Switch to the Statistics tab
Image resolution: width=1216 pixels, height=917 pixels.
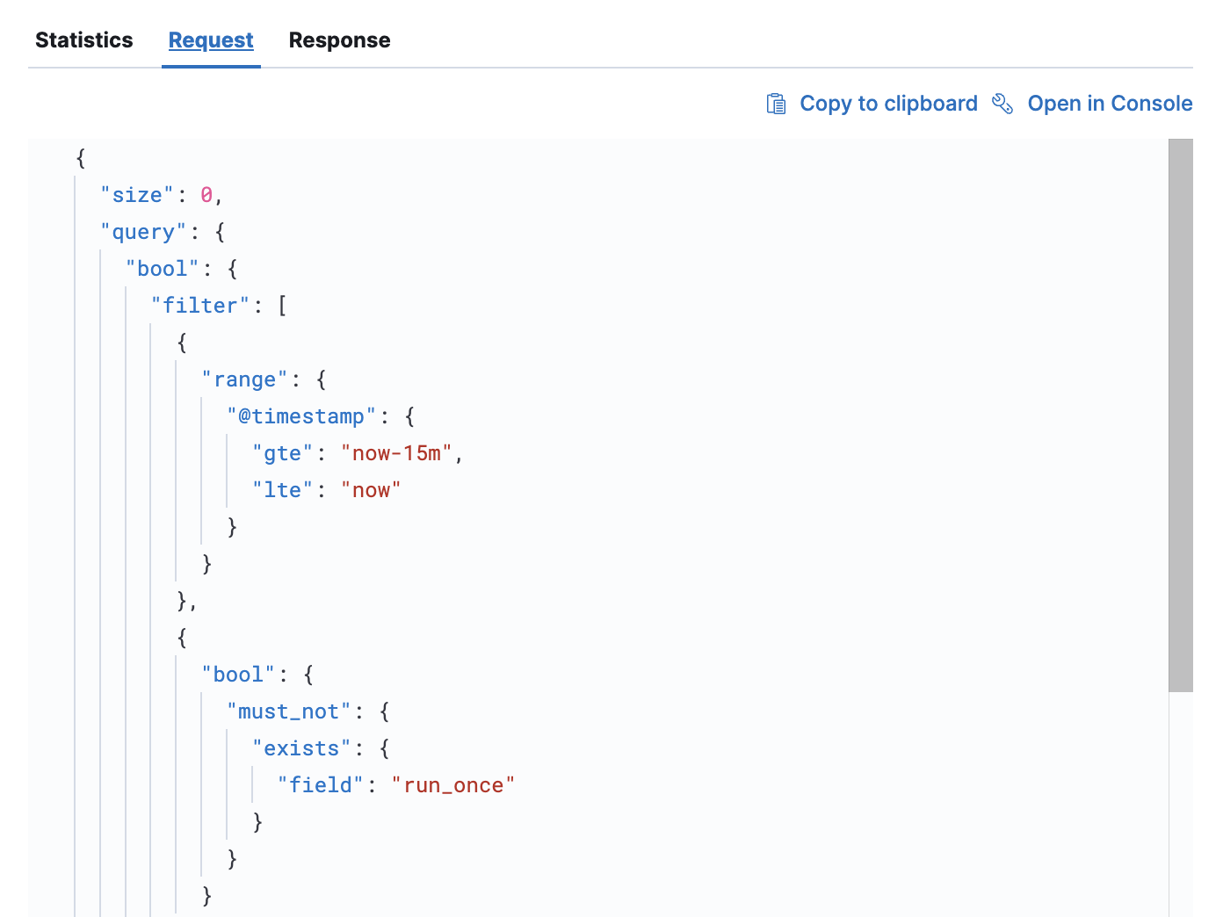[83, 40]
